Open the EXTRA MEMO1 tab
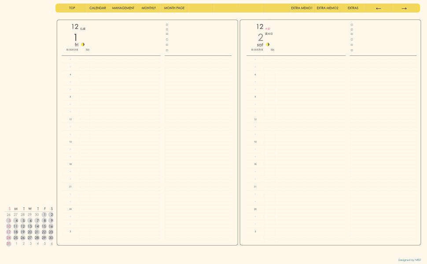Viewport: 427px width, 264px height. tap(302, 8)
